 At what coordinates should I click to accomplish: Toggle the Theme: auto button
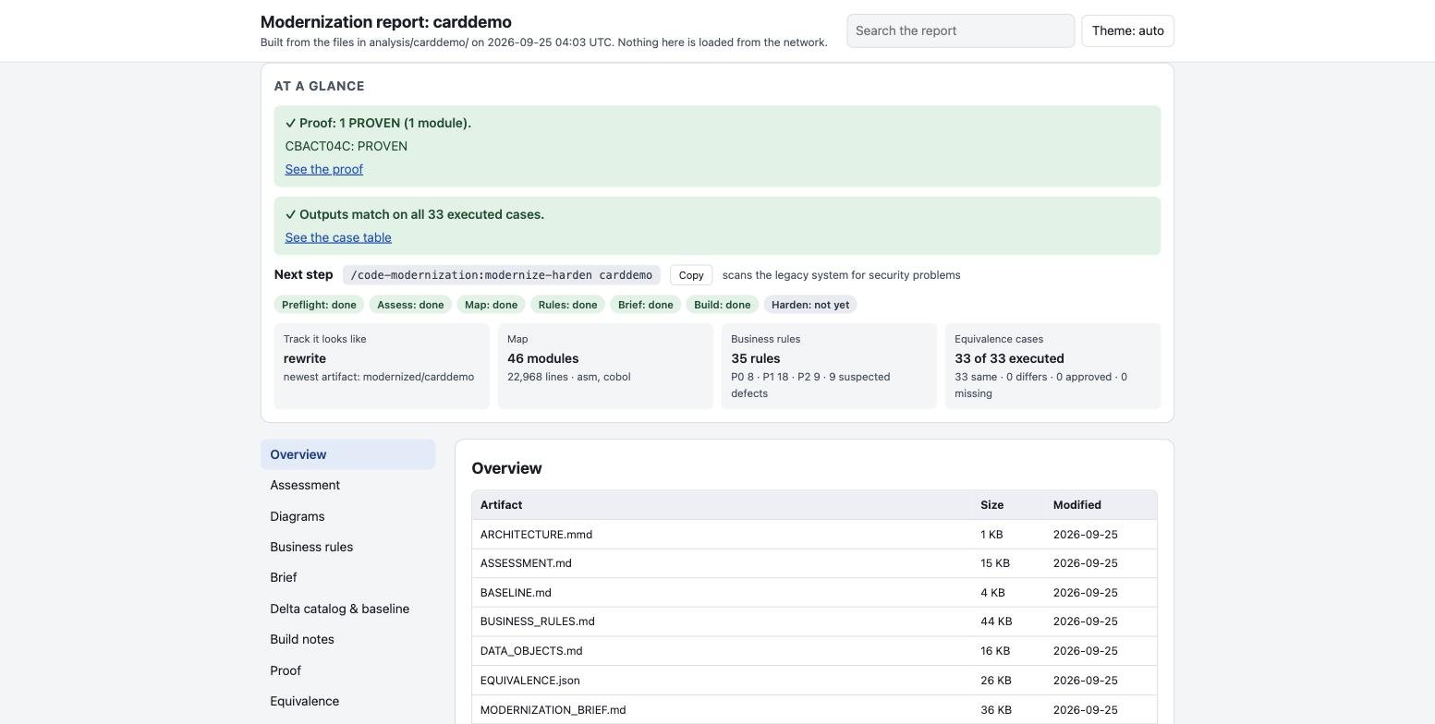click(1127, 30)
